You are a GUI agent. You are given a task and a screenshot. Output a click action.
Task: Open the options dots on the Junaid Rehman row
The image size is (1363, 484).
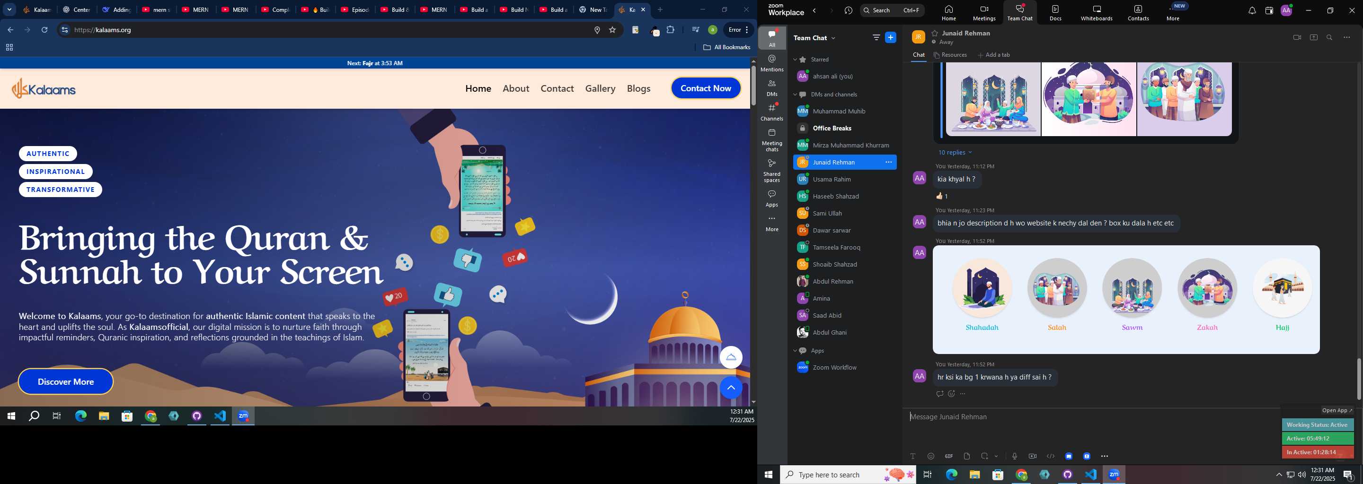(888, 162)
